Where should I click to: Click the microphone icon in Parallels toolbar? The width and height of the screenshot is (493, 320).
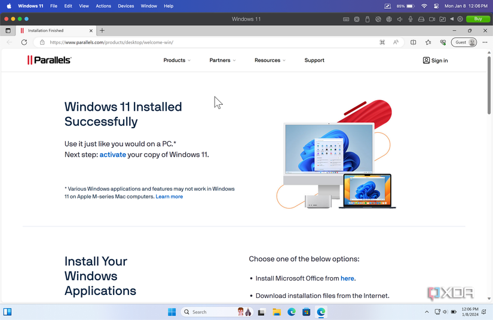point(411,19)
